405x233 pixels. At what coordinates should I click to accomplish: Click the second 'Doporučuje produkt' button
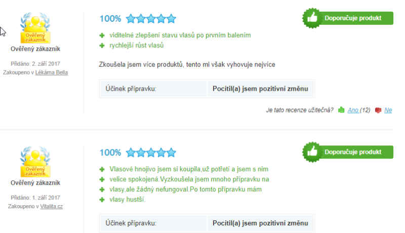click(x=348, y=152)
